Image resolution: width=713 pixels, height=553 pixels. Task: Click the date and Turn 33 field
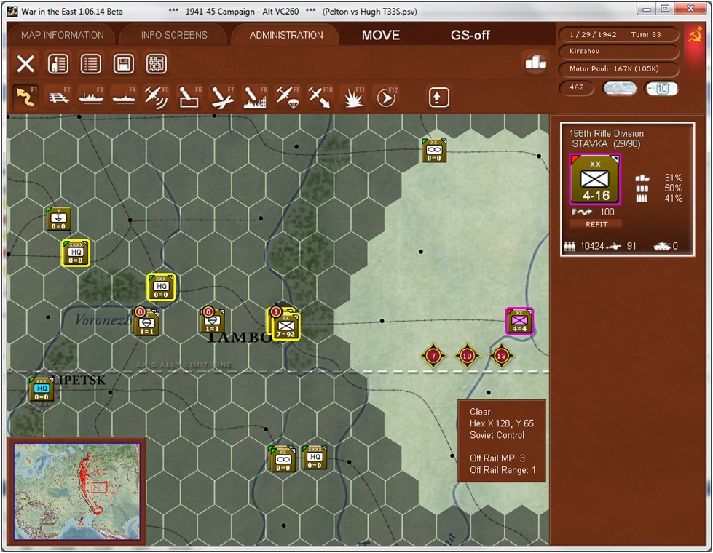pos(618,34)
